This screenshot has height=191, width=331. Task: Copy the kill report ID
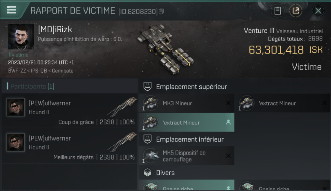161,12
